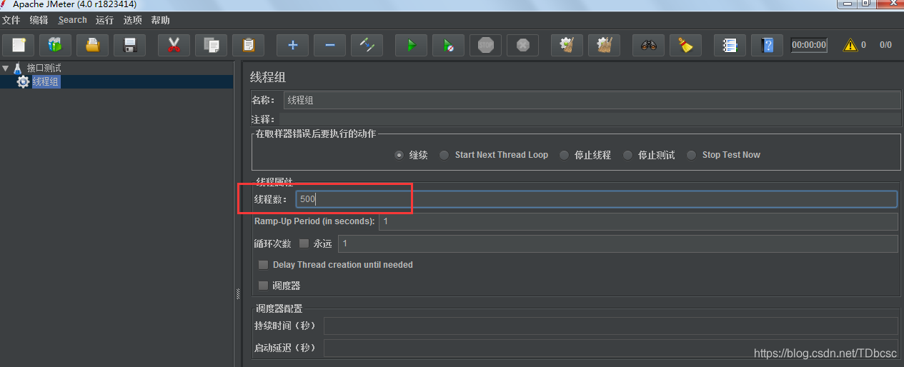Select the 停止测试 radio option
The image size is (904, 367).
pyautogui.click(x=627, y=155)
